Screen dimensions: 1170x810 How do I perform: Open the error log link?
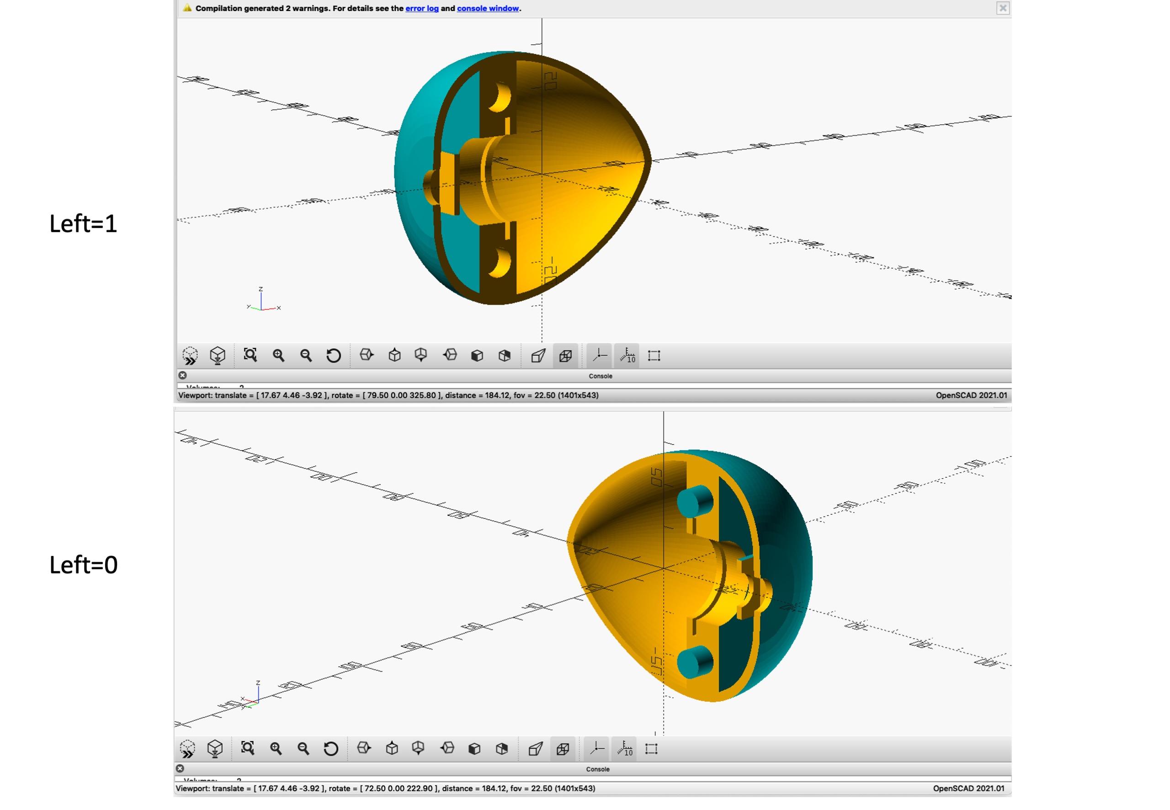tap(422, 8)
